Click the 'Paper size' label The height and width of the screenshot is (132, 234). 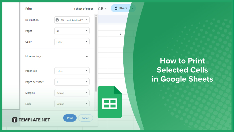[x=31, y=71]
